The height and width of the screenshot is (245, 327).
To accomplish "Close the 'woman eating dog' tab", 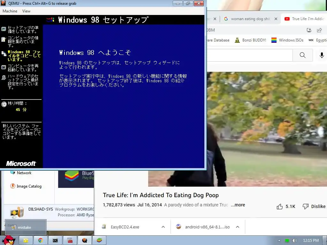I will click(276, 19).
